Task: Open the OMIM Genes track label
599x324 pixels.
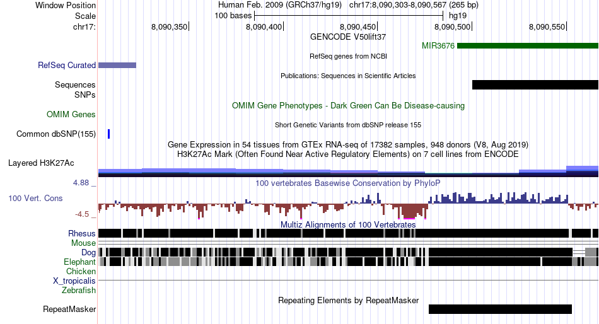Action: point(71,114)
